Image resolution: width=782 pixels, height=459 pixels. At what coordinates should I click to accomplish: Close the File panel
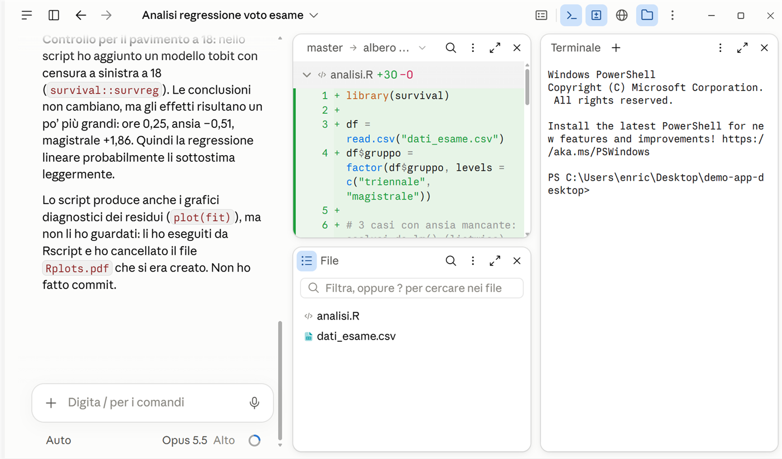pyautogui.click(x=517, y=261)
